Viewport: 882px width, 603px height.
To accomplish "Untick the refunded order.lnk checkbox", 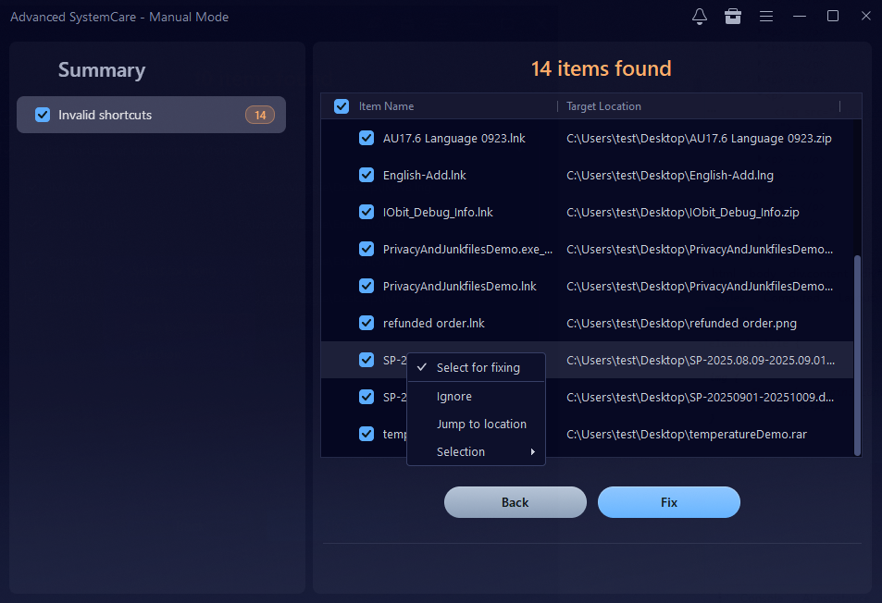I will pos(366,323).
